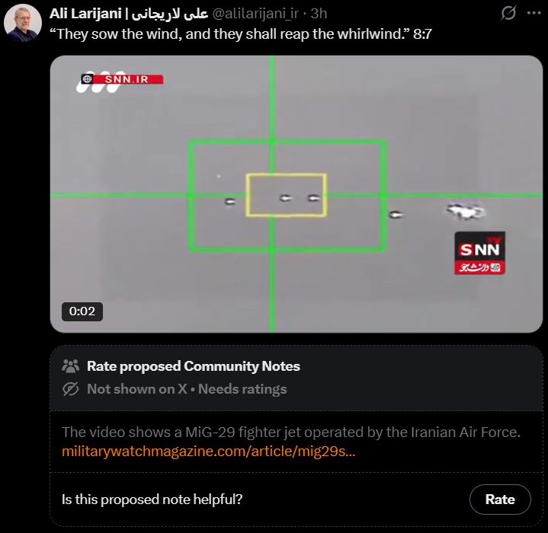Open the @alilarijani_ir handle

pyautogui.click(x=255, y=14)
